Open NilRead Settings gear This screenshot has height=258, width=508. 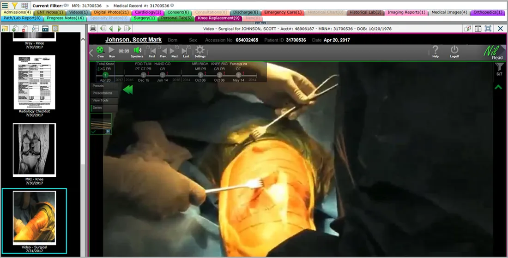[200, 52]
